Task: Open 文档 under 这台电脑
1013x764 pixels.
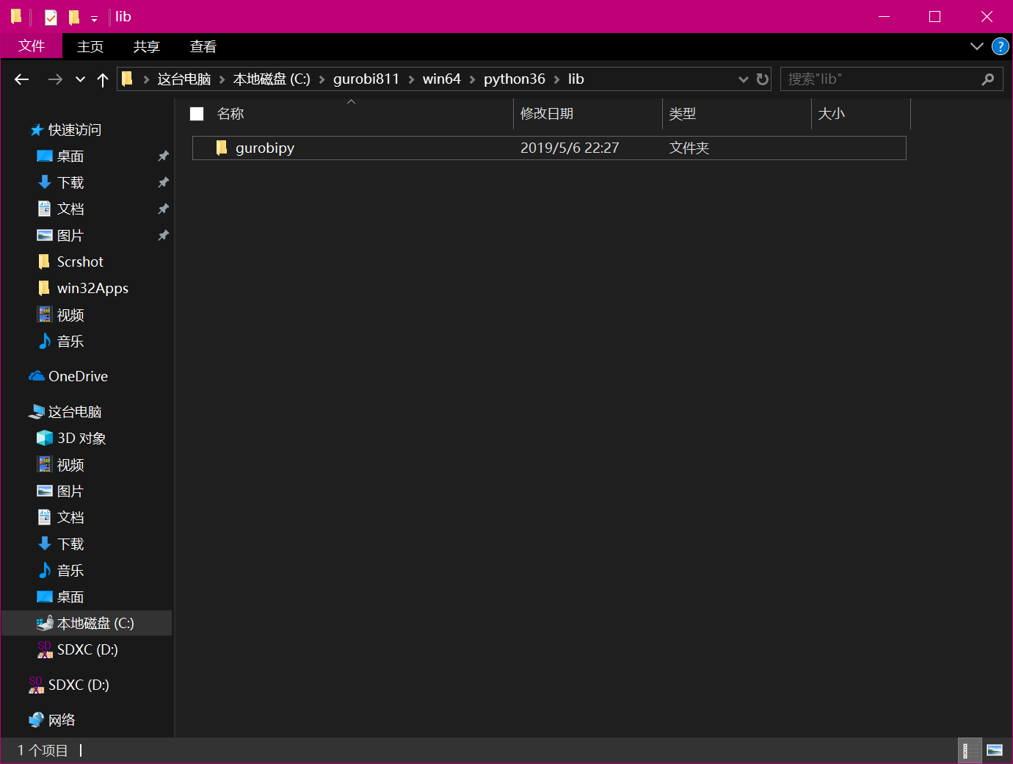Action: [x=70, y=518]
